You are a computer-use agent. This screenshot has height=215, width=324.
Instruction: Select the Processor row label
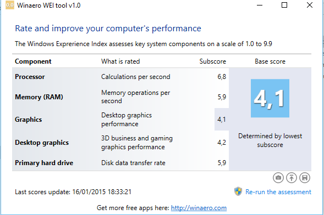tap(30, 77)
